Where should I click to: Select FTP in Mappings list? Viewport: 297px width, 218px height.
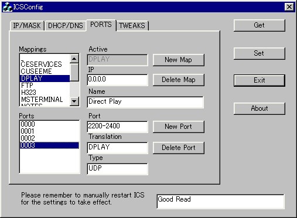[45, 86]
